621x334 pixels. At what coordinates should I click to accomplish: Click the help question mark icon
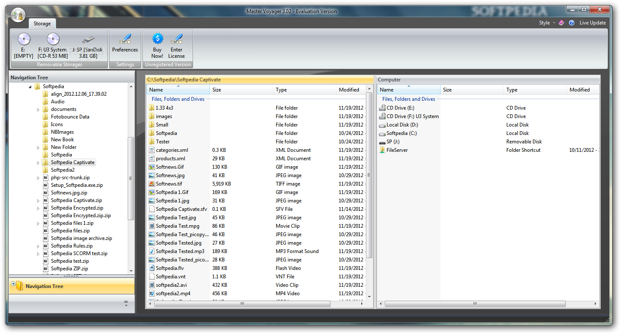572,23
